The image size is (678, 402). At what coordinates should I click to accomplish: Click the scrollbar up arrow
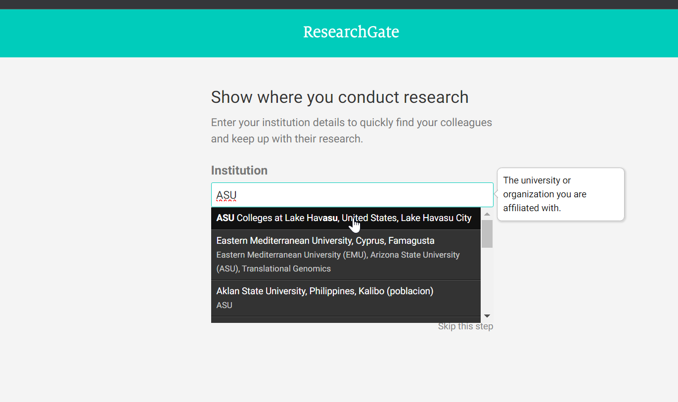pyautogui.click(x=487, y=214)
